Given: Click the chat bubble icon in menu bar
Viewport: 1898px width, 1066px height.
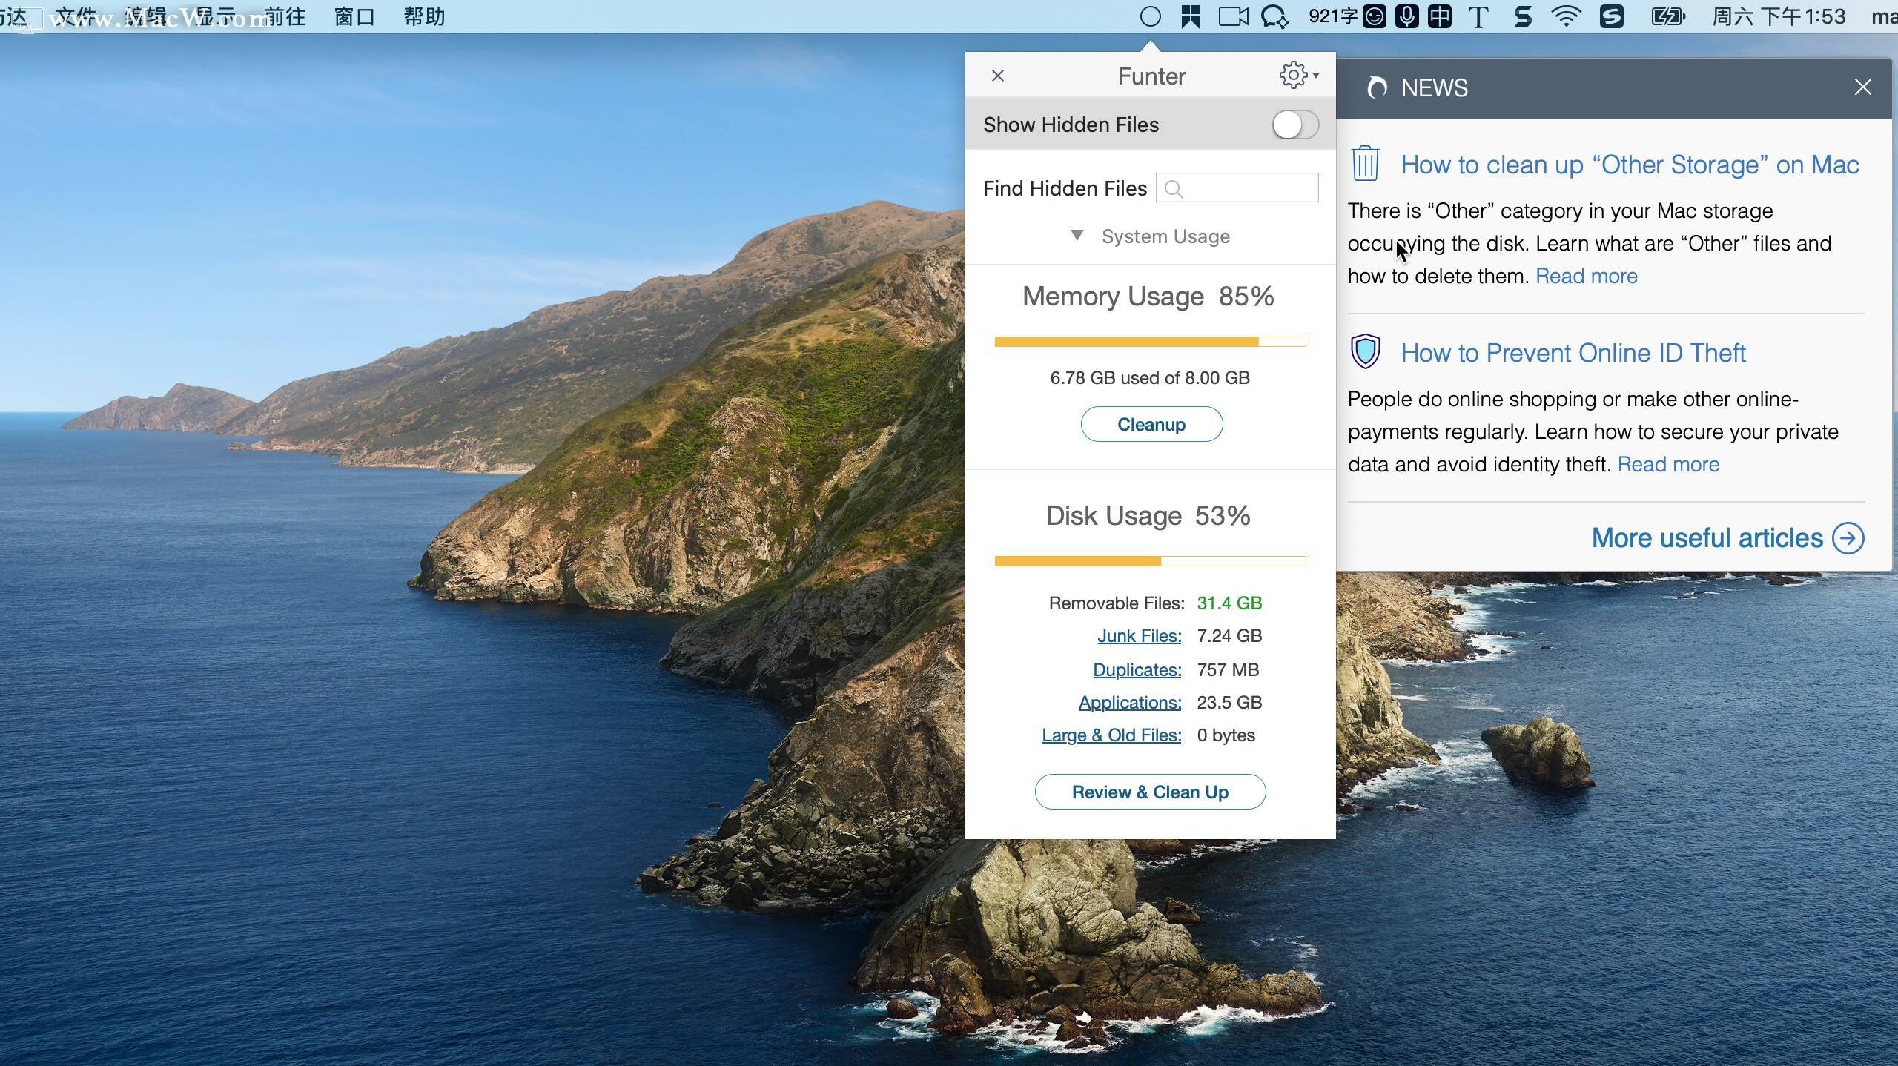Looking at the screenshot, I should [x=1274, y=16].
